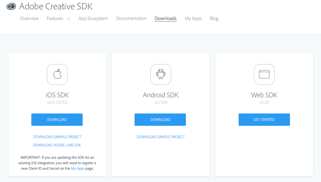Screen dimensions: 321x182
Task: Click the Web SDK browser window icon
Action: click(x=264, y=74)
